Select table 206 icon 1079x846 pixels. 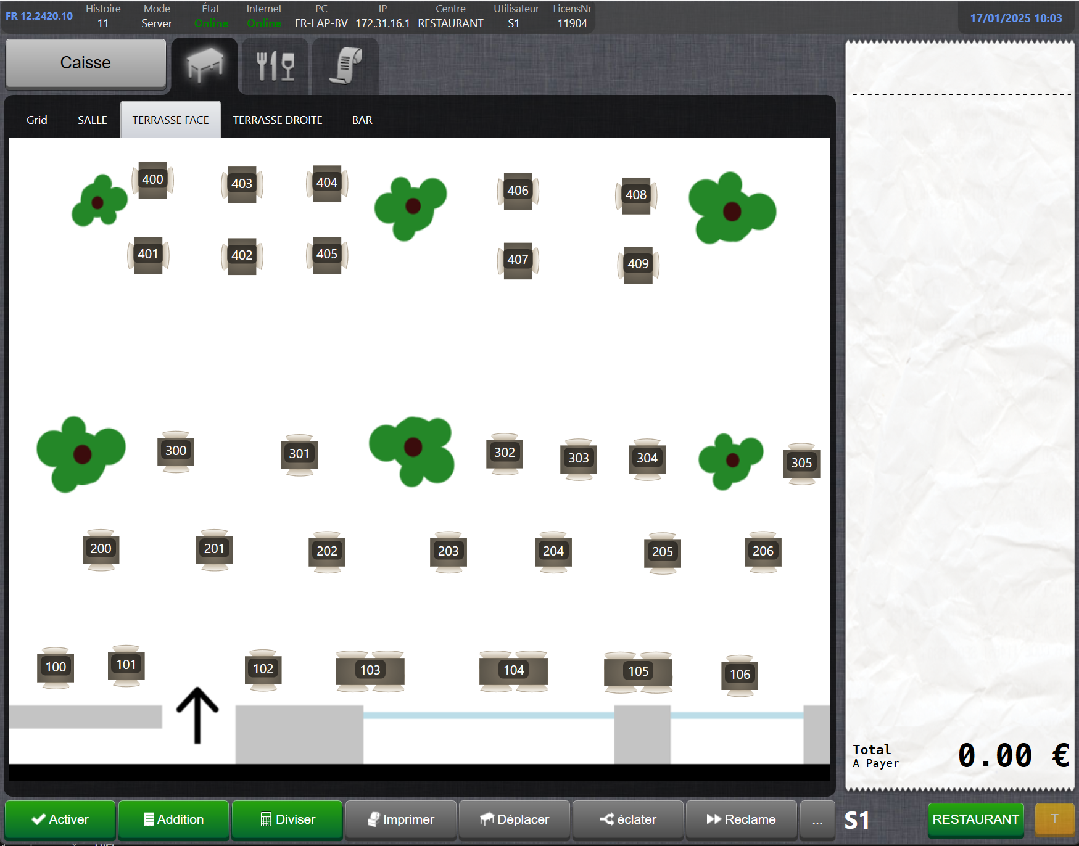(763, 552)
